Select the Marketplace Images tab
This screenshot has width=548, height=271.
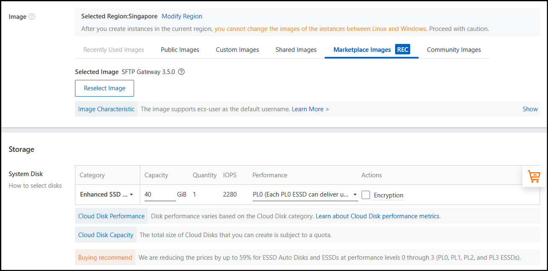[x=362, y=50]
